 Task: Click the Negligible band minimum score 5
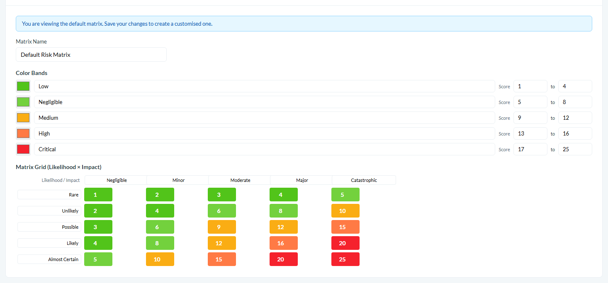click(x=530, y=102)
